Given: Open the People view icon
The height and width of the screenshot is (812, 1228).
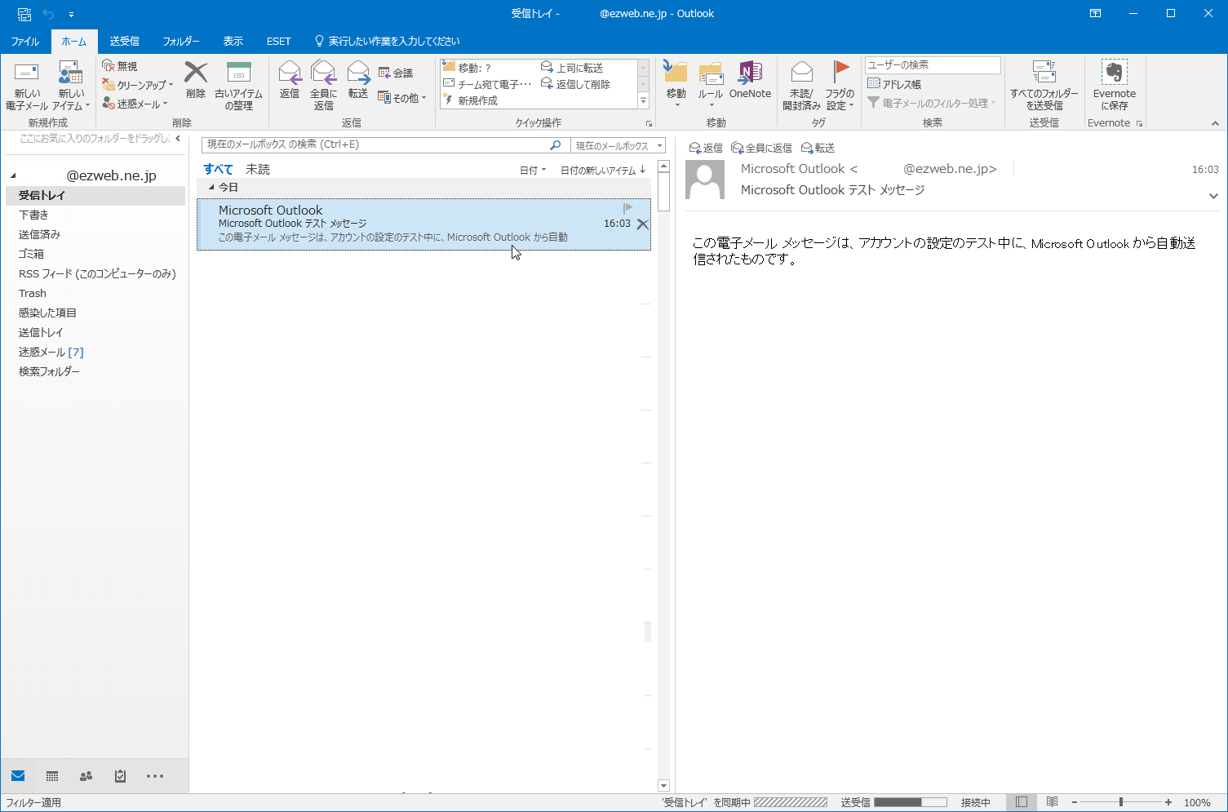Looking at the screenshot, I should 86,775.
